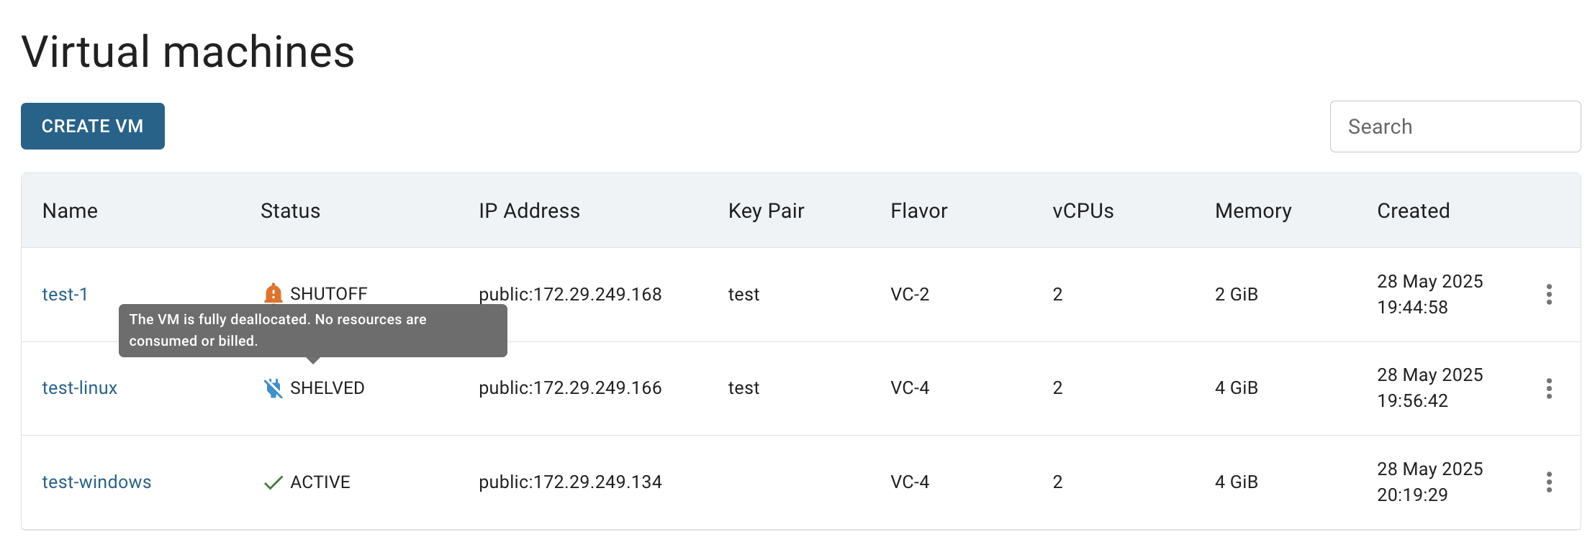Click the CREATE VM button
1595x542 pixels.
[93, 127]
